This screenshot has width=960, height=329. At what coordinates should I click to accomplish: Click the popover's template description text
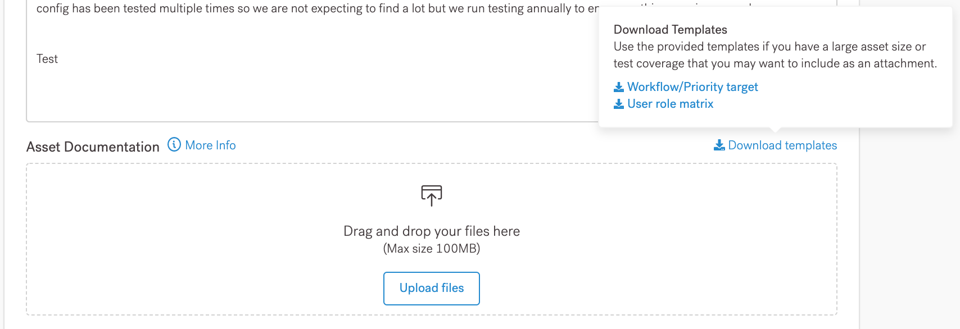point(775,55)
